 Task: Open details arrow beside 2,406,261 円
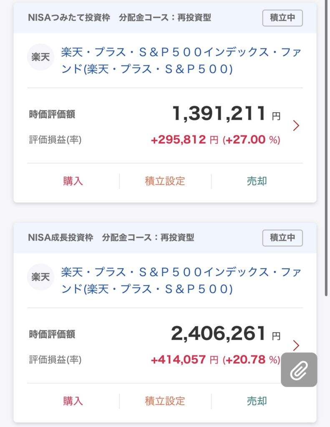point(296,345)
